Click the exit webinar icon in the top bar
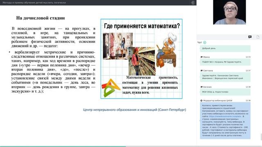Image resolution: width=262 pixels, height=147 pixels. (192, 3)
